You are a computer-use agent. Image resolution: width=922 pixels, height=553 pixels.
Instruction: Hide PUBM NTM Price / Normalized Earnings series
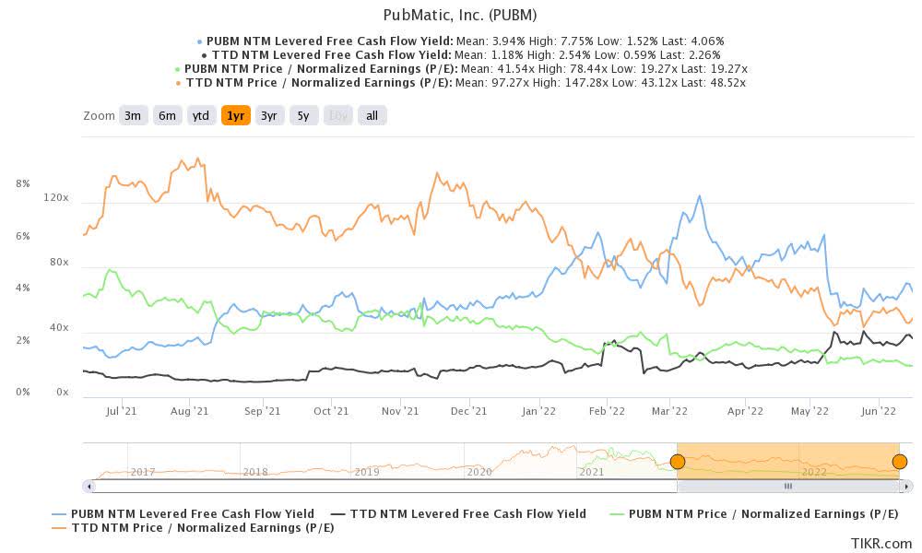click(x=754, y=513)
